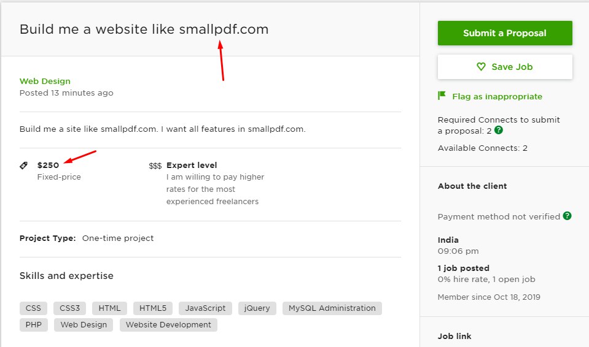Viewport: 589px width, 347px height.
Task: Select the PHP skill tag
Action: click(x=33, y=324)
